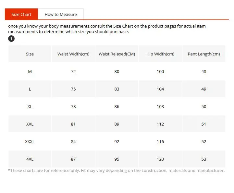This screenshot has width=234, height=193.
Task: Select the Waist Width(cm) column header
Action: point(73,54)
